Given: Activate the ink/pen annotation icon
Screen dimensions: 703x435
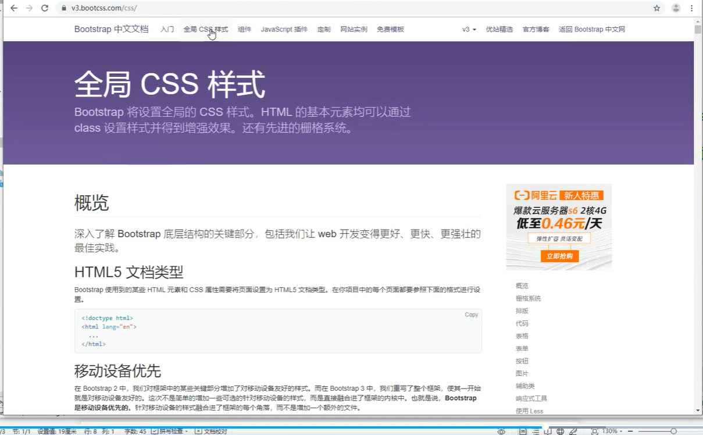Looking at the screenshot, I should [x=574, y=431].
